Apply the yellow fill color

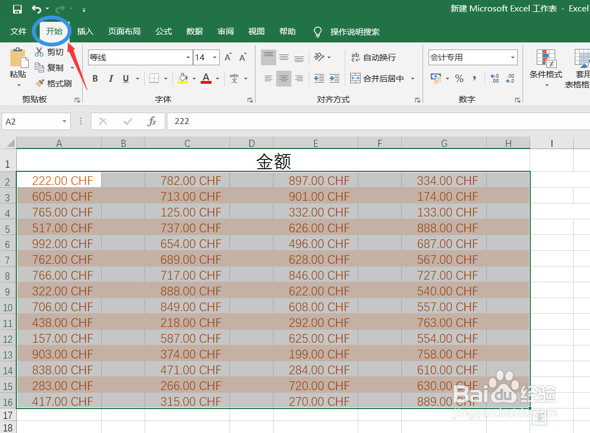point(183,78)
